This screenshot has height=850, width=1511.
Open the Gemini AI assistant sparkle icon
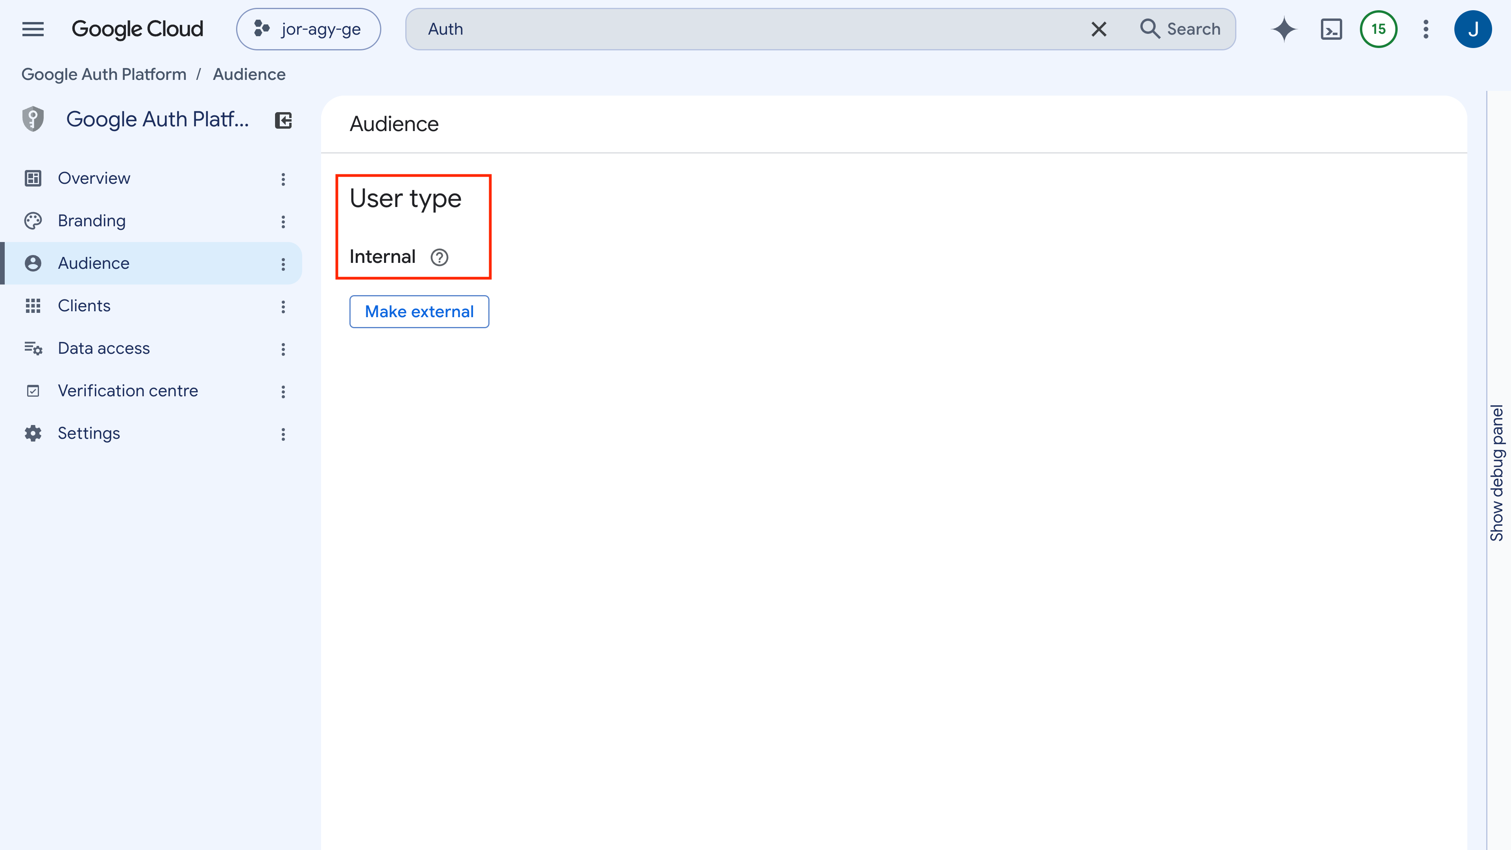1284,29
